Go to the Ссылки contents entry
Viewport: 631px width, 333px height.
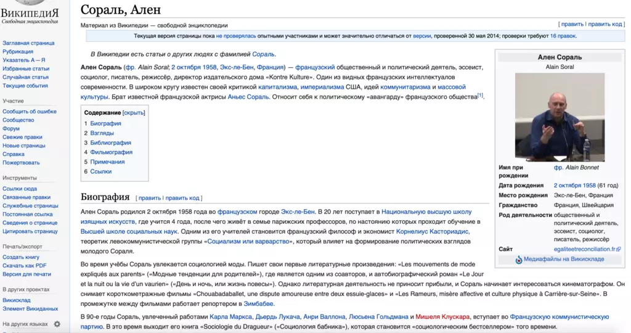(x=100, y=171)
